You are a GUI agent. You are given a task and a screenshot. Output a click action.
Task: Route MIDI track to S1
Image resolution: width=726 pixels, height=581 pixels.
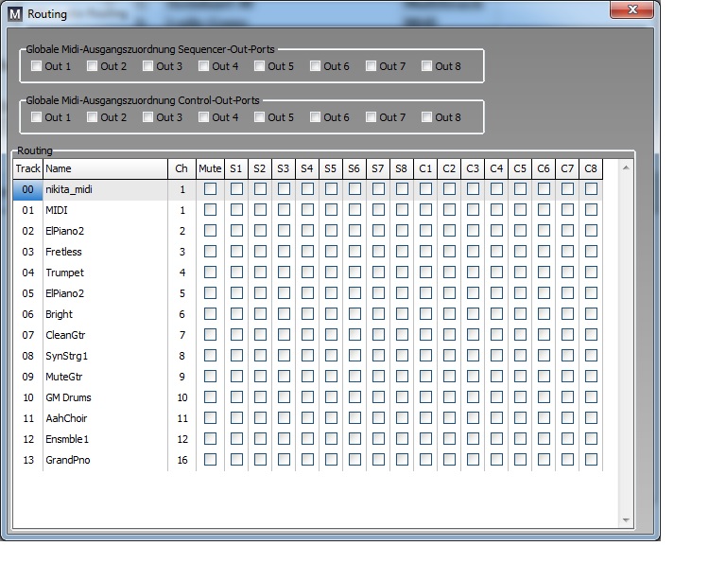236,210
